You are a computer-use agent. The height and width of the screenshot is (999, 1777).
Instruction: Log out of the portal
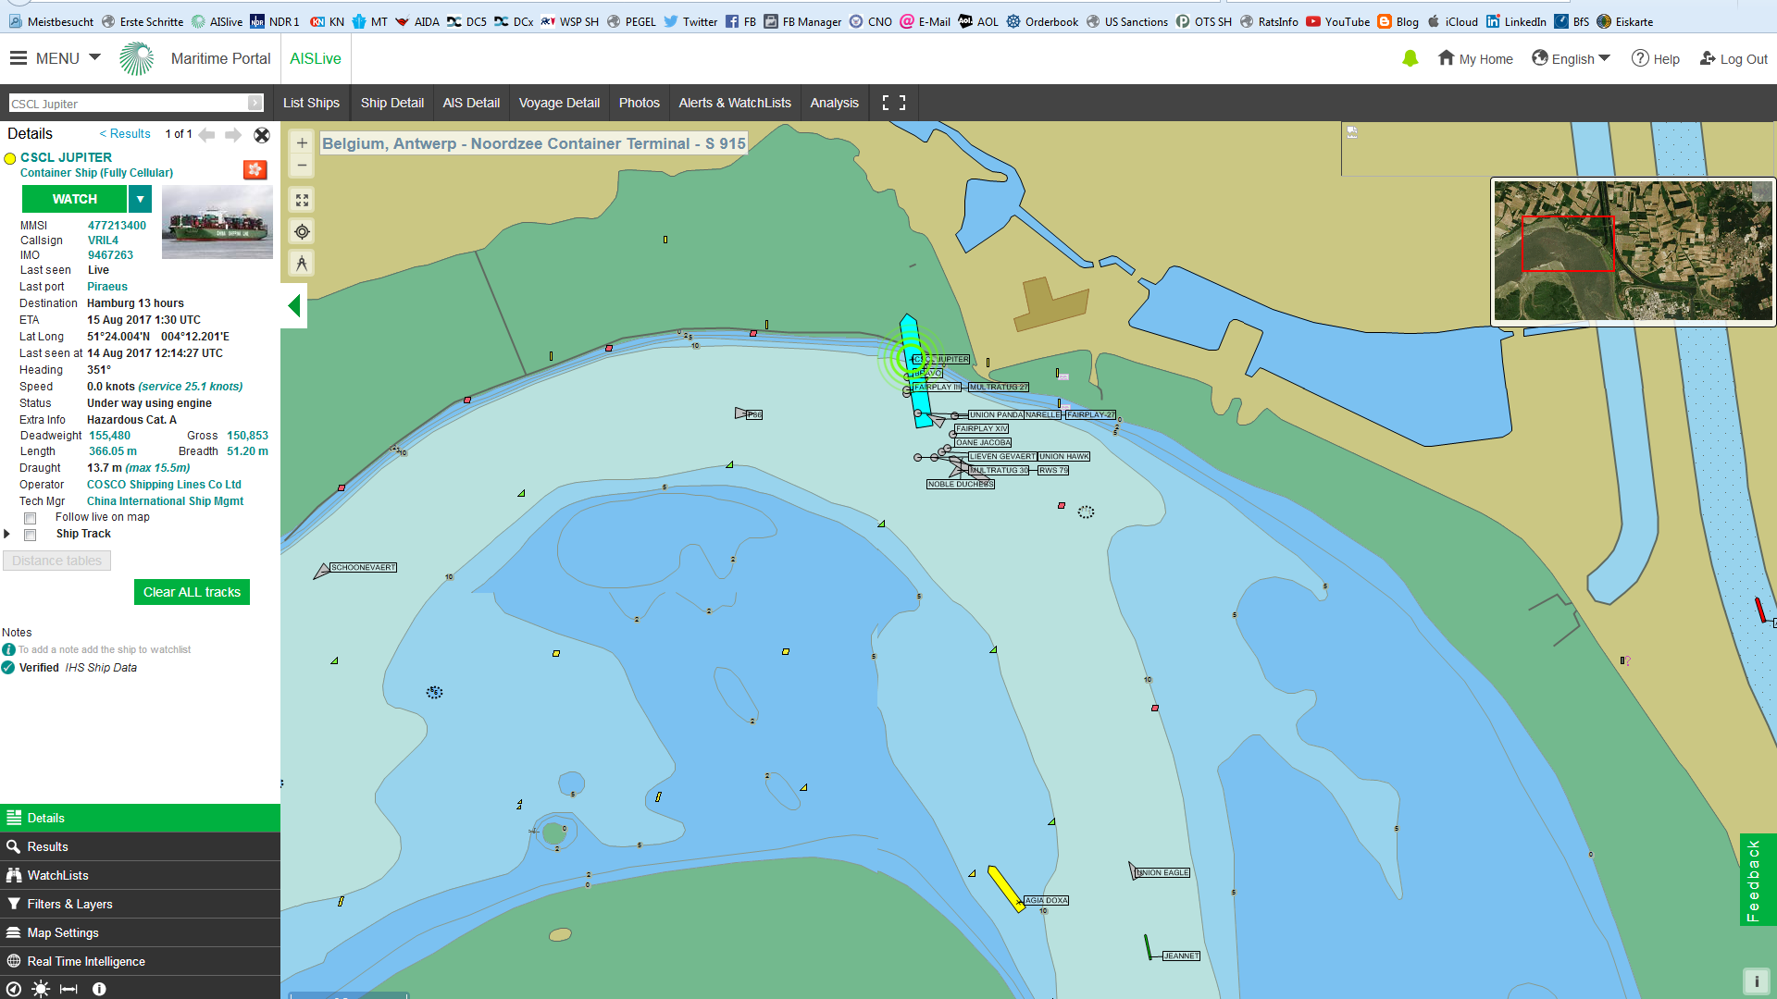(1734, 58)
